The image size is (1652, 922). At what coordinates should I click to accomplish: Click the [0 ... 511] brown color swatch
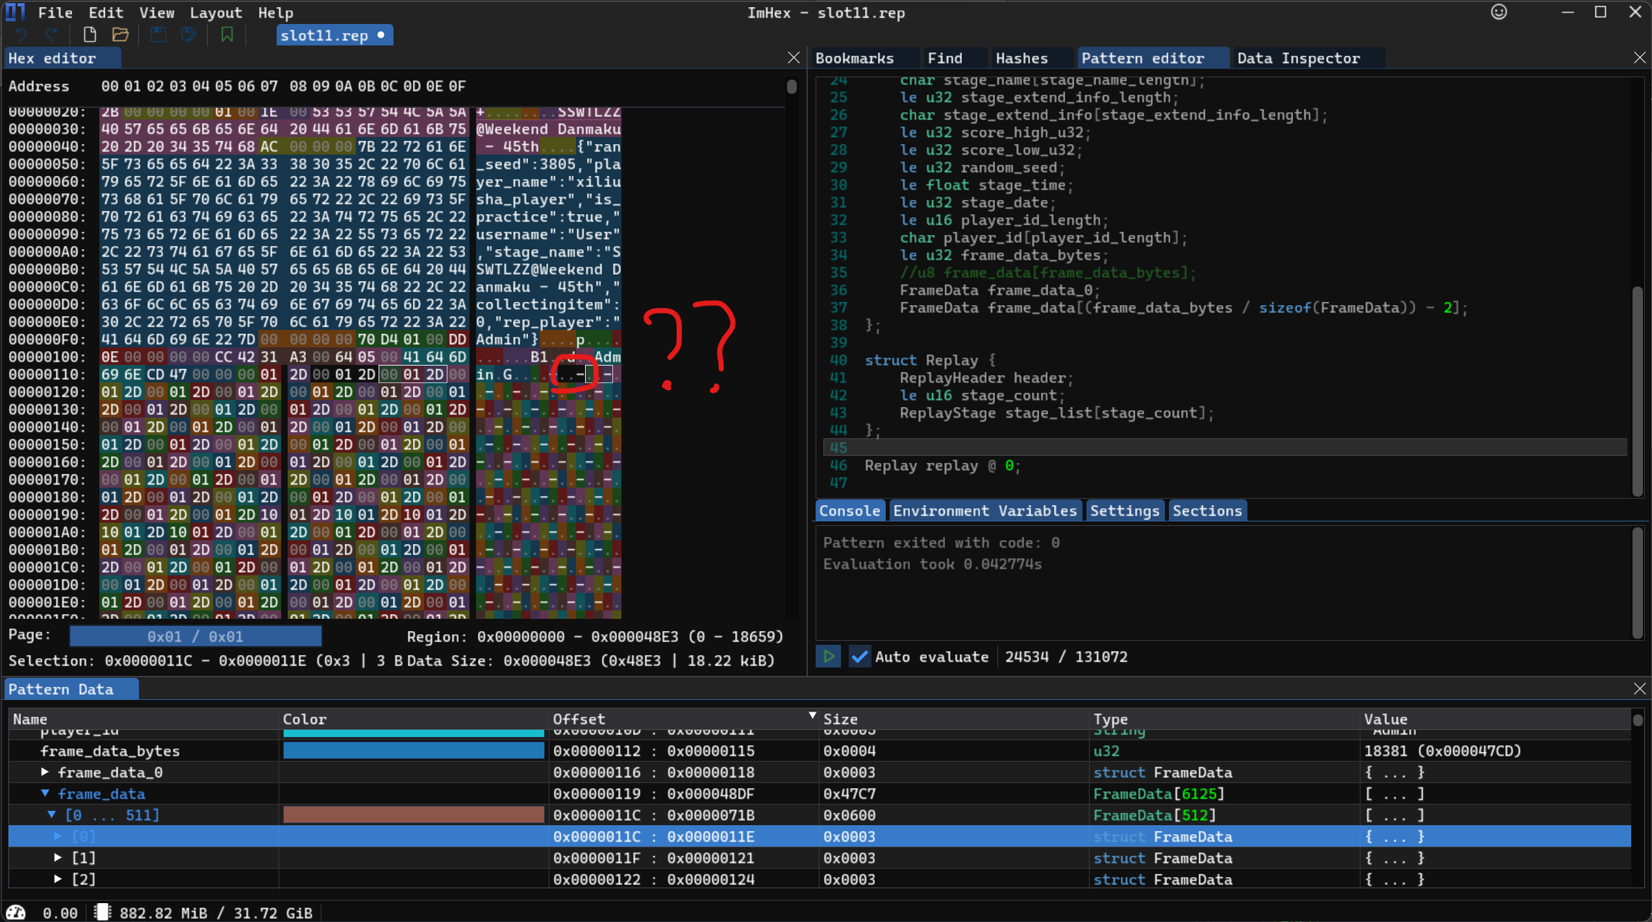point(414,815)
